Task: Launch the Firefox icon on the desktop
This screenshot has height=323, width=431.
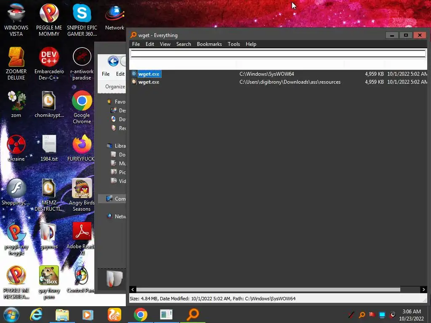Action: coord(82,148)
